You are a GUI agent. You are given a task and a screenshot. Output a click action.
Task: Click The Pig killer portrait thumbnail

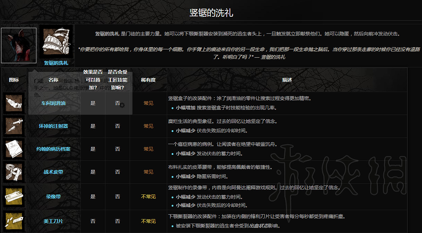point(18,45)
